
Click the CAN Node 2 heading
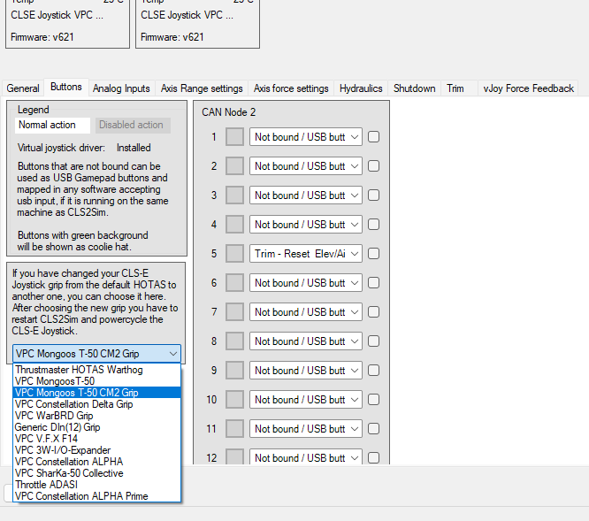tap(228, 112)
